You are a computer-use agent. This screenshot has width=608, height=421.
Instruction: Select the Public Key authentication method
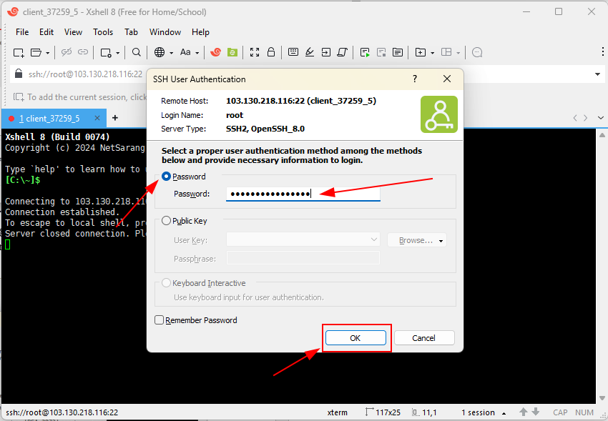(x=165, y=220)
